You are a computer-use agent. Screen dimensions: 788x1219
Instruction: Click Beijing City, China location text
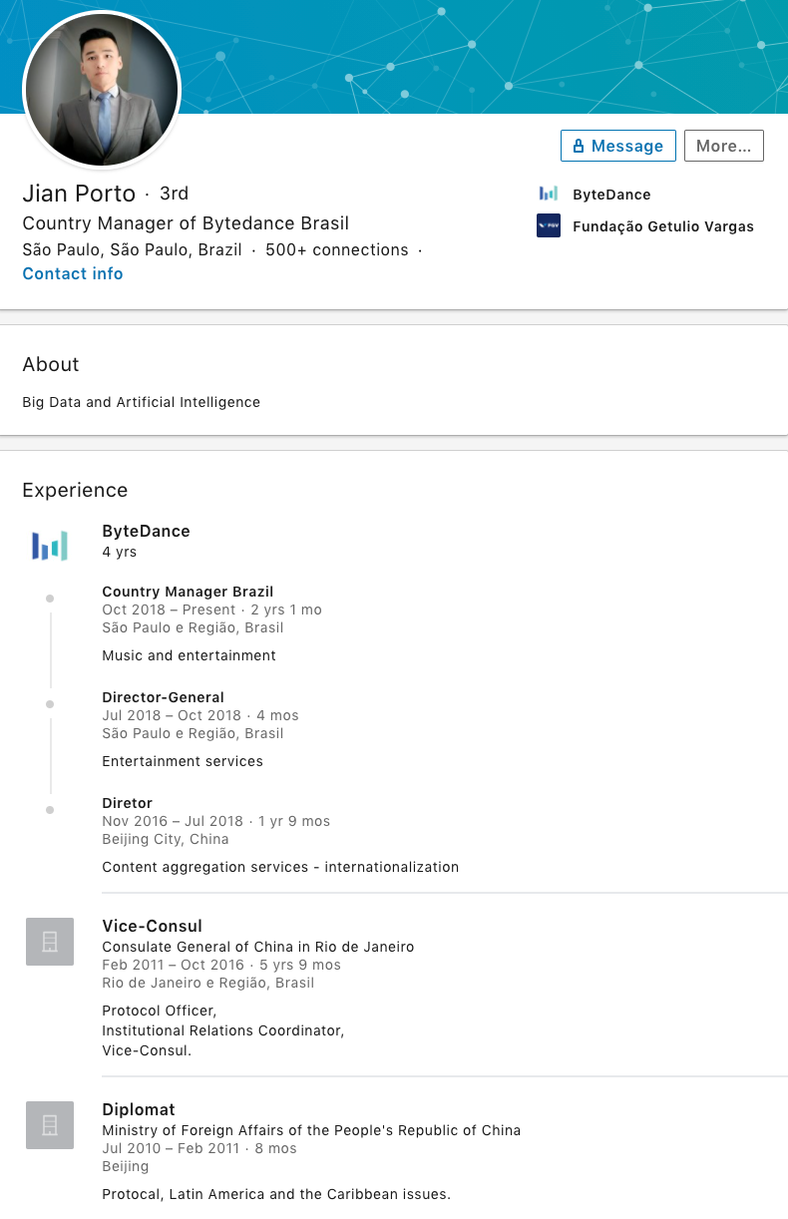click(166, 839)
